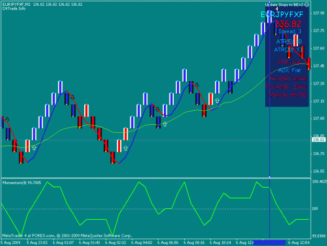Image resolution: width=327 pixels, height=246 pixels.
Task: Click the 137.00 price axis label
Action: 319,119
